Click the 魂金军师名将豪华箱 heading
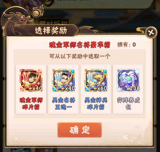Screen dimensions: 160x152 pos(80,45)
